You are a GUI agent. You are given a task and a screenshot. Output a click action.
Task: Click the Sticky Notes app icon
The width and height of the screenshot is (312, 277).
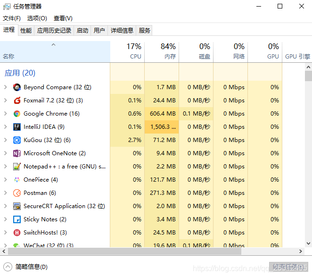[x=17, y=219]
